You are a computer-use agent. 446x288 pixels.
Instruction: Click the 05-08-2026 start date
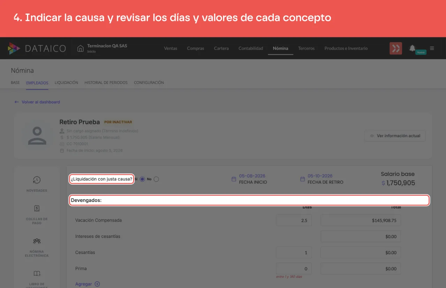[252, 176]
